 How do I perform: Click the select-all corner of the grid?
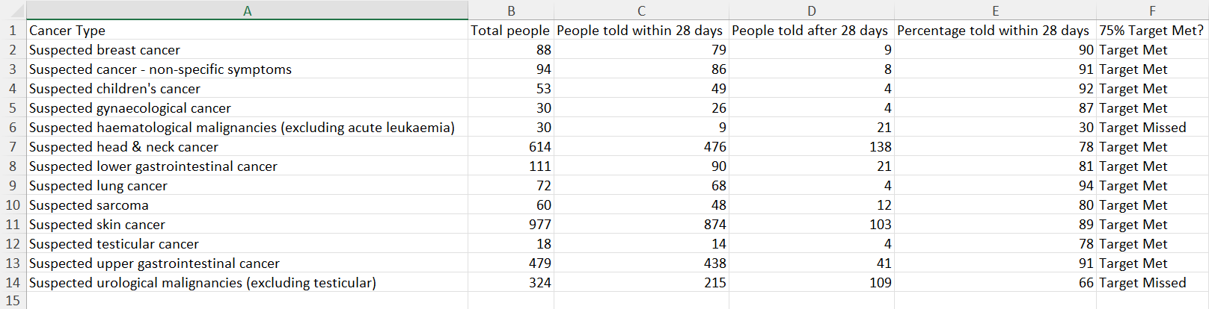pos(13,10)
